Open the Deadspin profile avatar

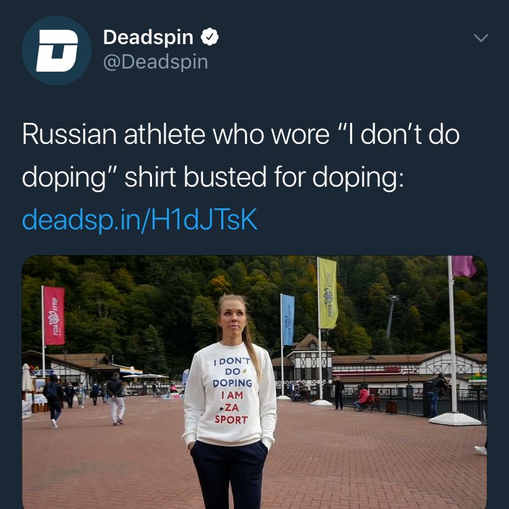[56, 50]
